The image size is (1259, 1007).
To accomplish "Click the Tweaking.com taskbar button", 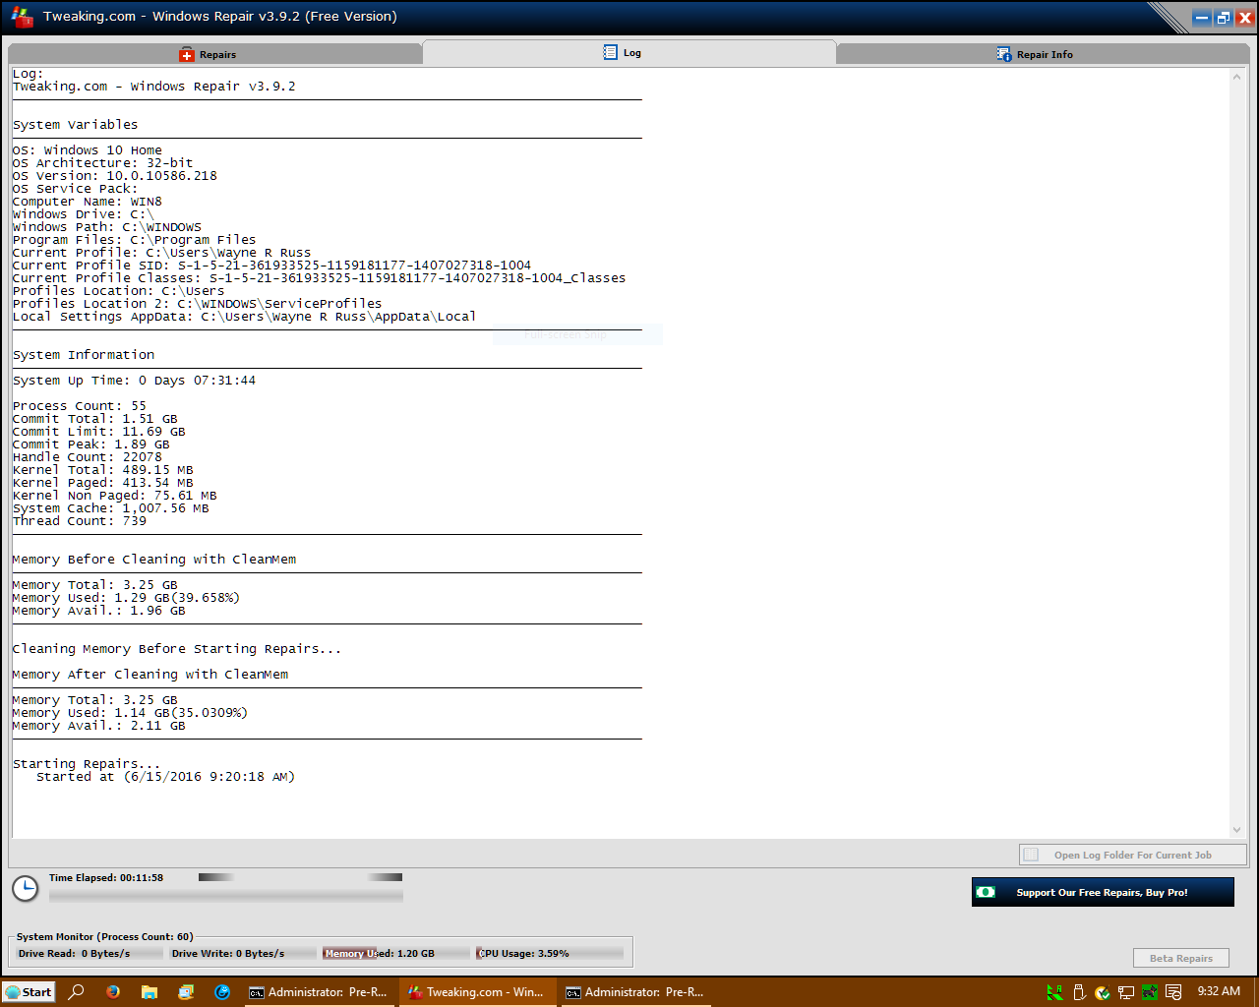I will coord(476,992).
